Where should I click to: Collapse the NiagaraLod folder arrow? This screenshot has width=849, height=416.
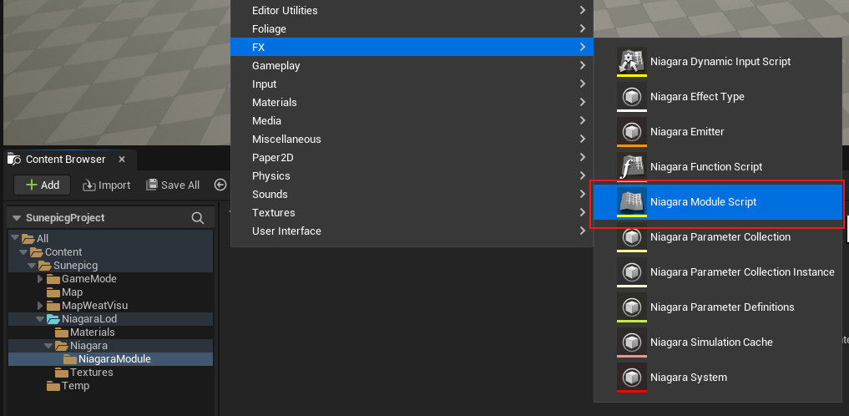coord(40,319)
